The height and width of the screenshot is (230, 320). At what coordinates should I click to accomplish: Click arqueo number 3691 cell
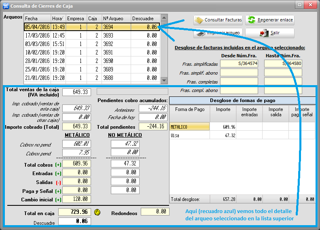[x=117, y=52]
